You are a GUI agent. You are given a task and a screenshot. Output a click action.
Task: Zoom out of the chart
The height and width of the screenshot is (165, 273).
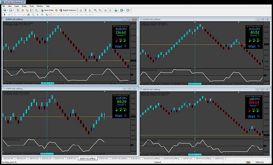click(100, 10)
